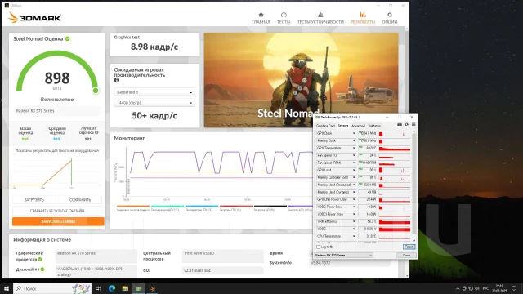Click black legend swatch in monitoring chart
523x294 pixels.
[270, 207]
